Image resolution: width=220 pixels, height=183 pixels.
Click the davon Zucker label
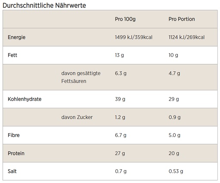pyautogui.click(x=77, y=117)
